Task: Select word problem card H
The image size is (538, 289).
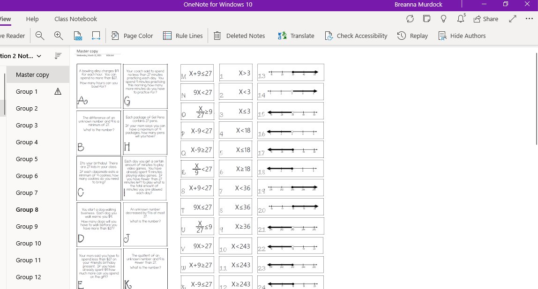Action: point(145,133)
